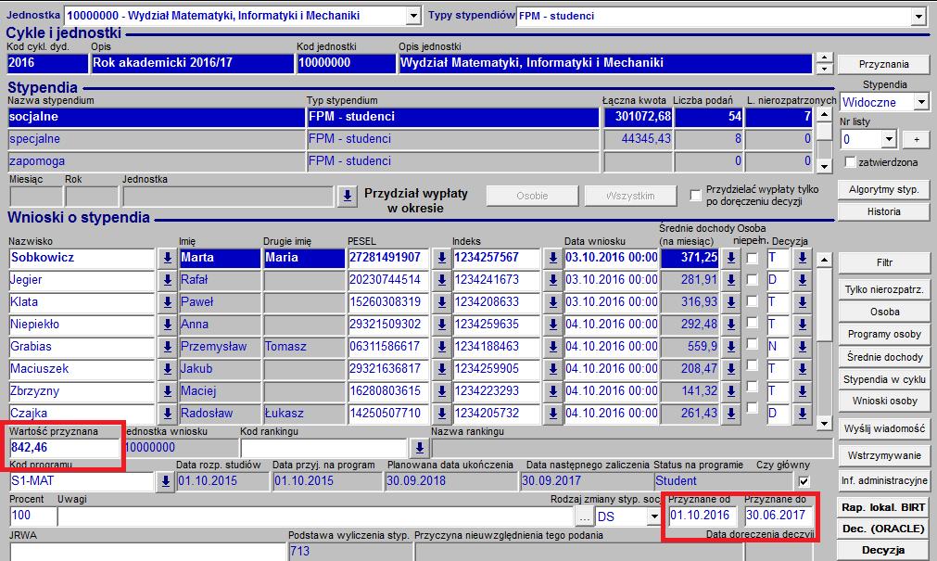
Task: Toggle the zatwierdzona checkbox
Action: 850,162
